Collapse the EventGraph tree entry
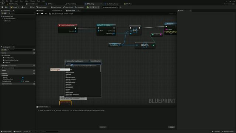This screenshot has height=133, width=236. (x=1, y=55)
